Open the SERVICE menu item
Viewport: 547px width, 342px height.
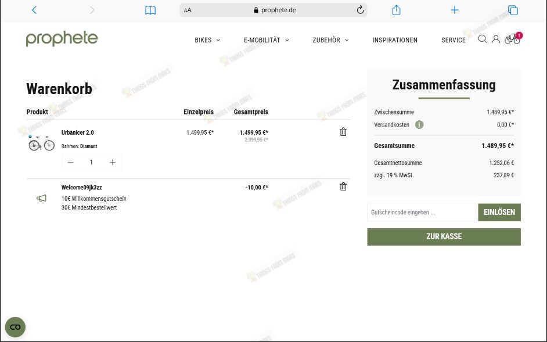point(454,40)
